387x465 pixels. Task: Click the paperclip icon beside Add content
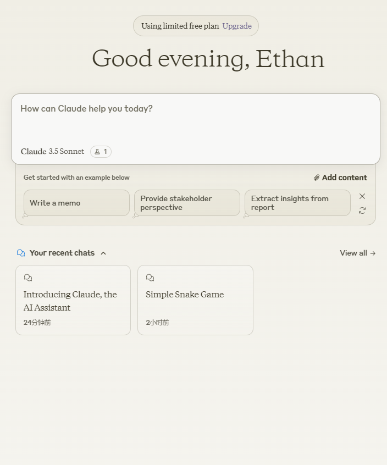(x=317, y=178)
